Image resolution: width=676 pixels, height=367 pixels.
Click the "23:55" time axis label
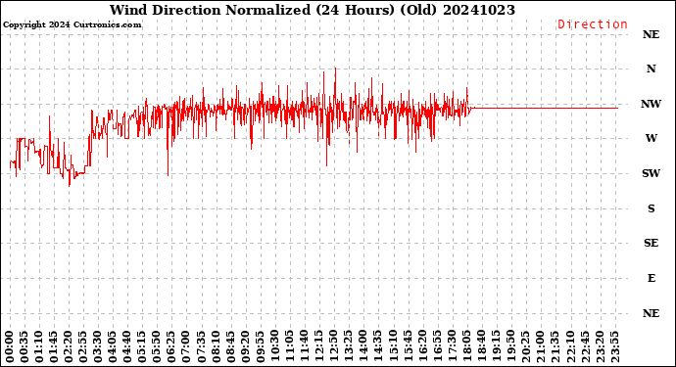coord(614,347)
